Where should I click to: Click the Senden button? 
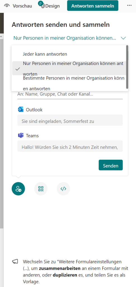pyautogui.click(x=111, y=166)
